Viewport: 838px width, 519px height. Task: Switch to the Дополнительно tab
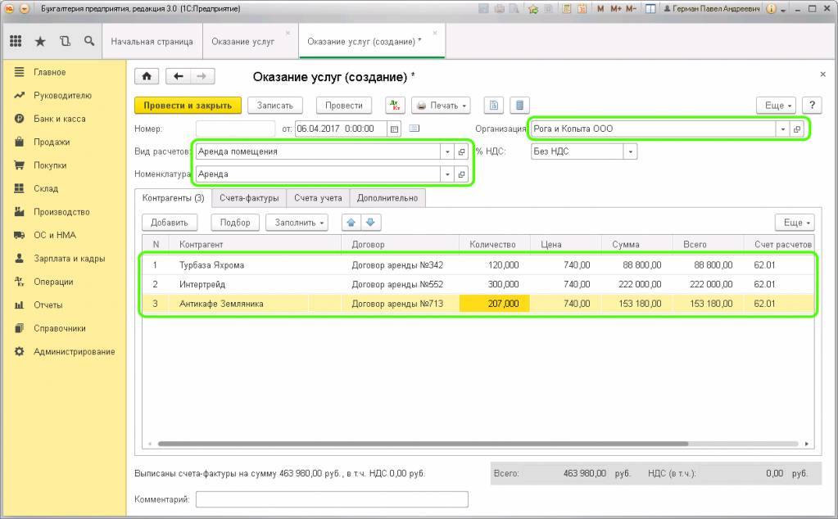click(x=387, y=198)
